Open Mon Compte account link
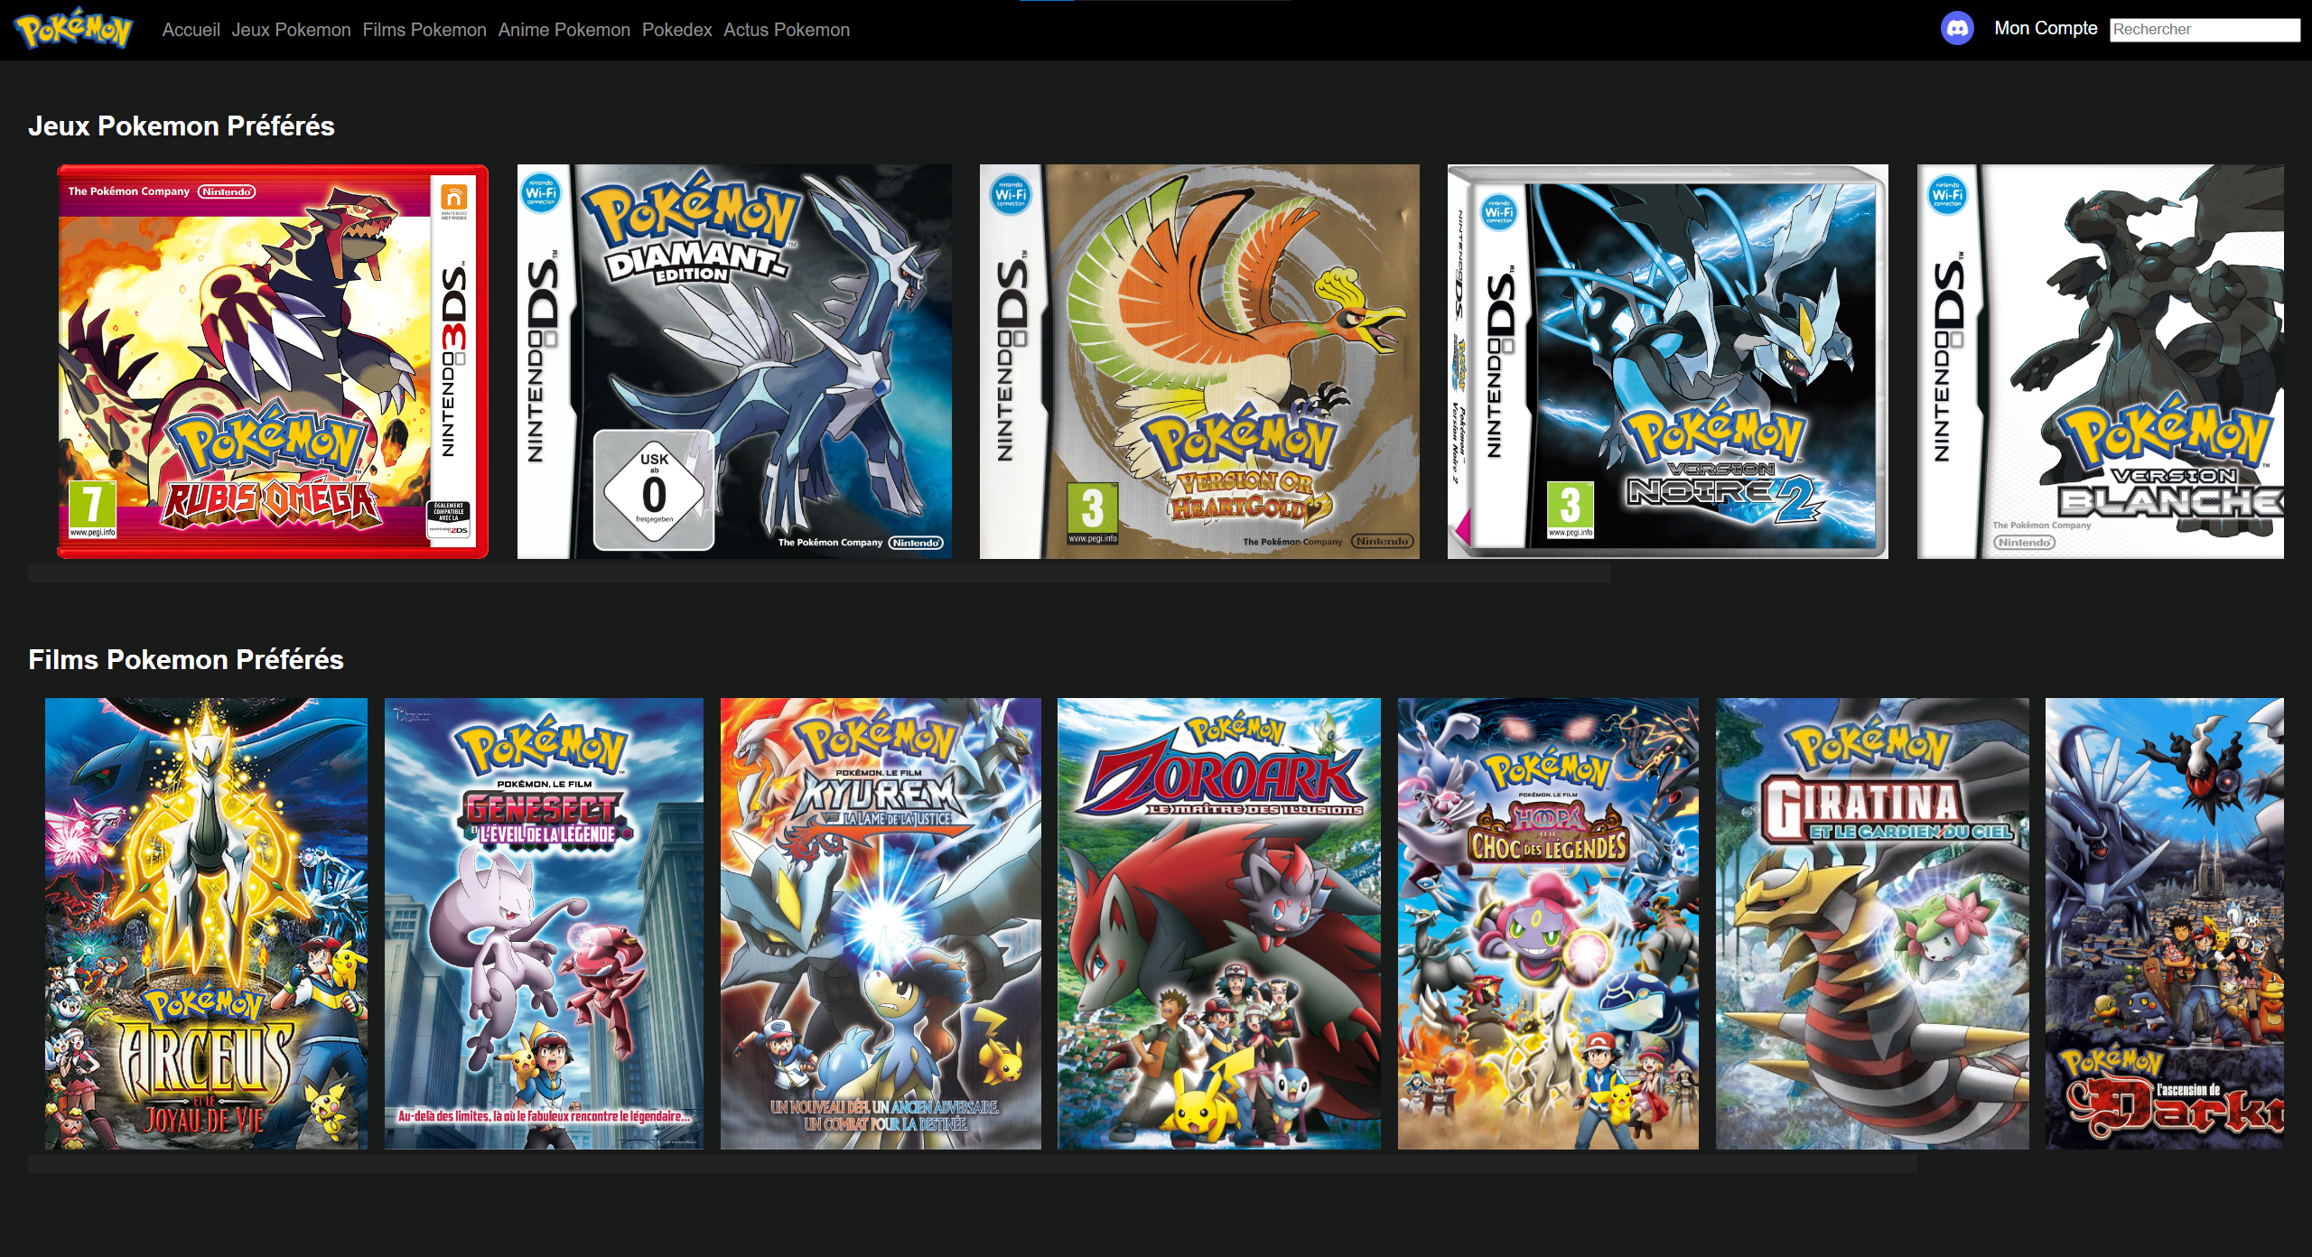 pos(2046,29)
